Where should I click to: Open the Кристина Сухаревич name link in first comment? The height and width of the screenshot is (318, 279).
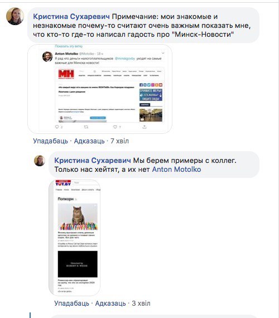71,16
